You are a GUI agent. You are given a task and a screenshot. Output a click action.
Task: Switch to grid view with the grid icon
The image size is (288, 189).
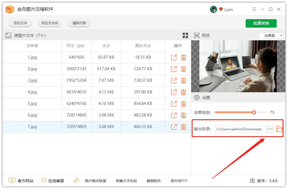coord(185,35)
